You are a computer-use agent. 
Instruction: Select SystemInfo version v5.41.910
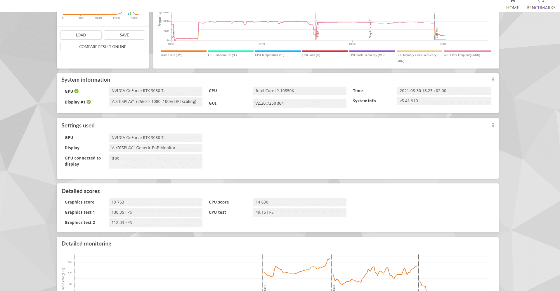pyautogui.click(x=444, y=101)
